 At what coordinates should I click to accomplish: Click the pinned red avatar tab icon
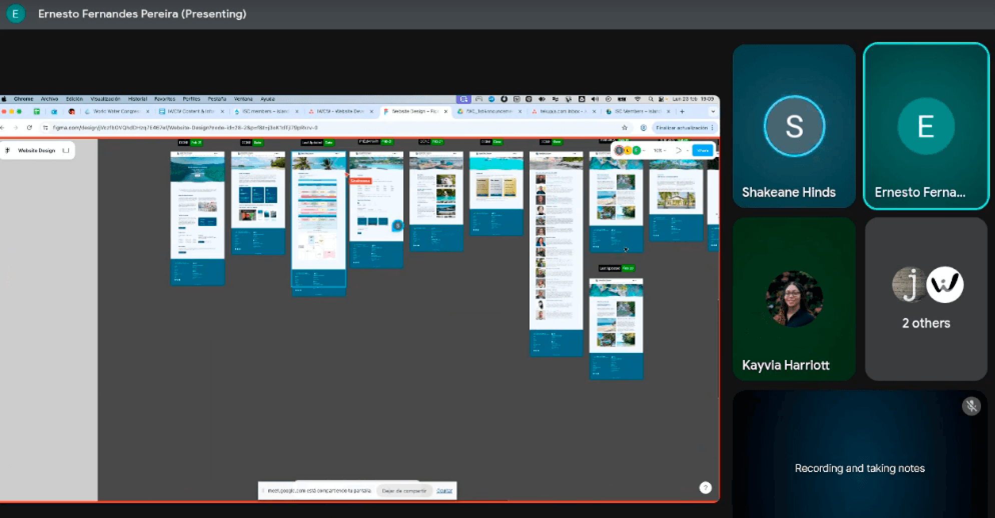tap(72, 111)
